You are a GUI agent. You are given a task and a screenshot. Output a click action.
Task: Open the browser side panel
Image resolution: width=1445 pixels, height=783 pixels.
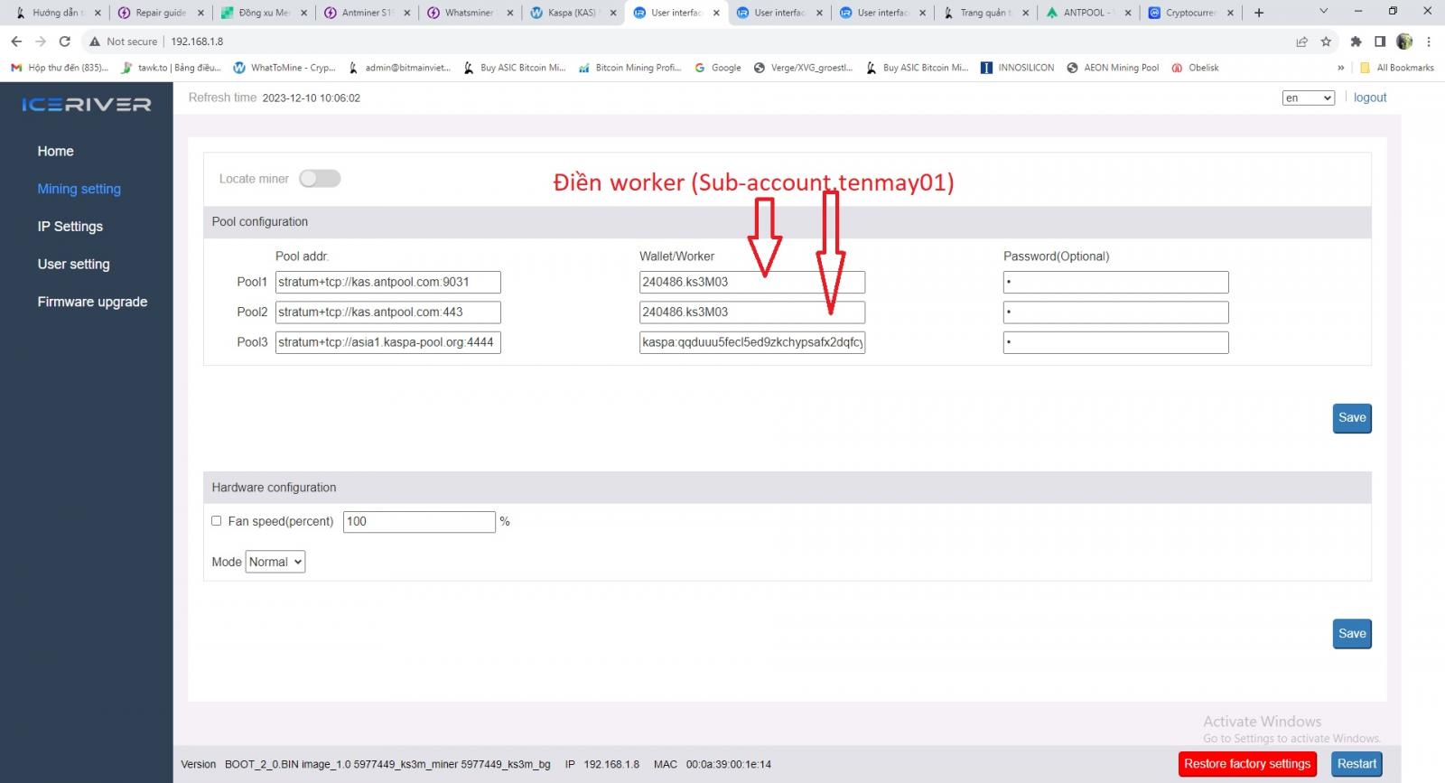click(x=1380, y=42)
